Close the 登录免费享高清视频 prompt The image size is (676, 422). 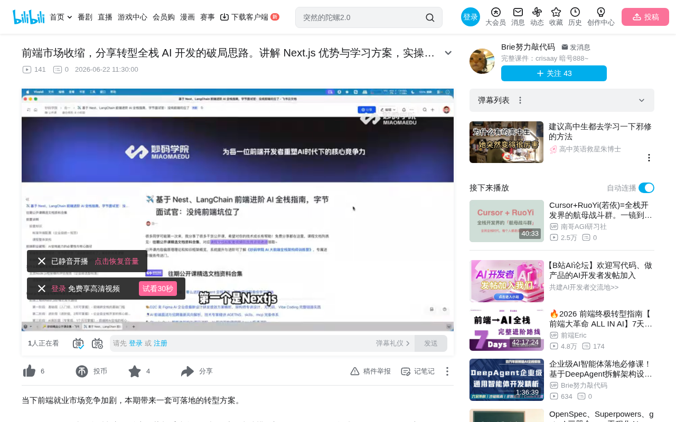[42, 289]
